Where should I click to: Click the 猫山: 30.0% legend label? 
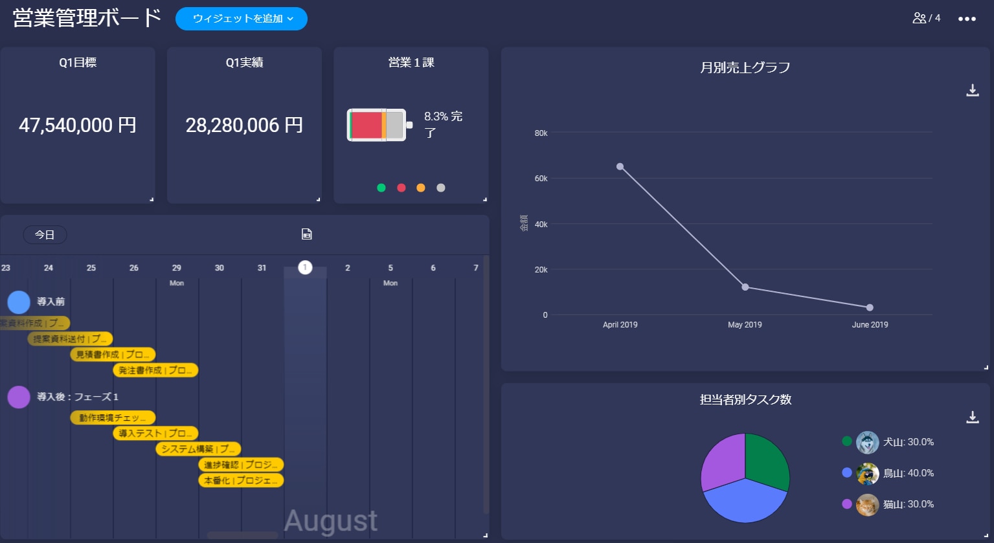click(x=909, y=504)
